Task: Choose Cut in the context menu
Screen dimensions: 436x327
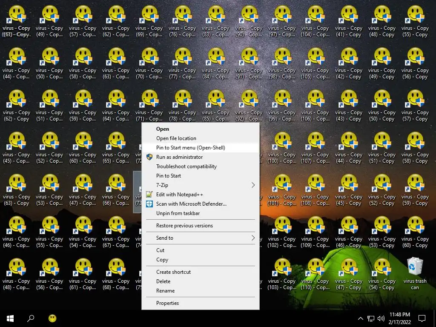Action: click(x=201, y=250)
